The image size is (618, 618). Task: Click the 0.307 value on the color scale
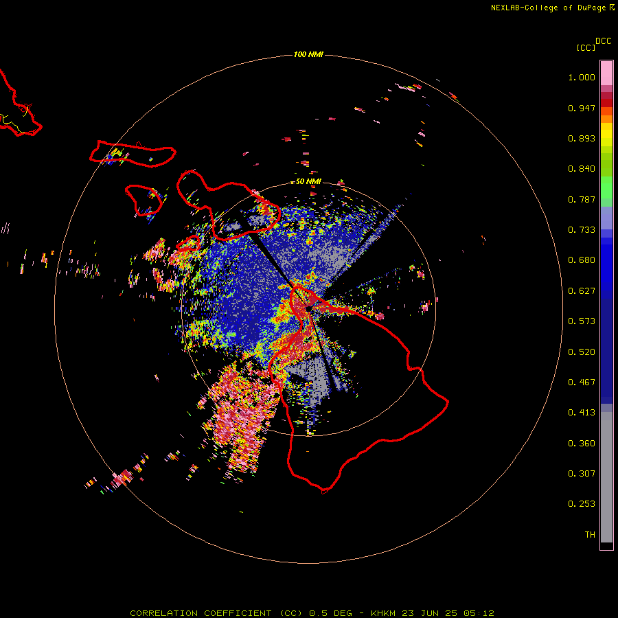click(x=582, y=474)
